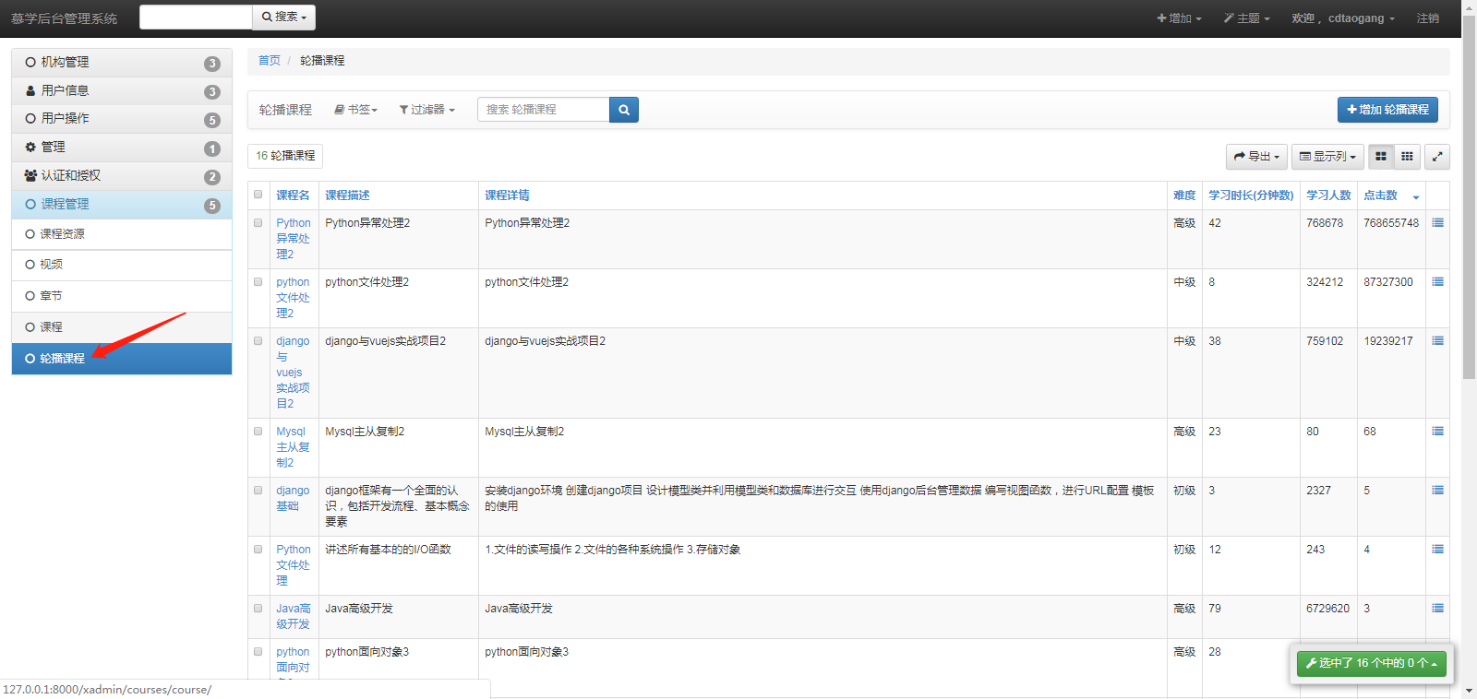
Task: Focus the 搜索 轮播课程 search field
Action: tap(544, 110)
